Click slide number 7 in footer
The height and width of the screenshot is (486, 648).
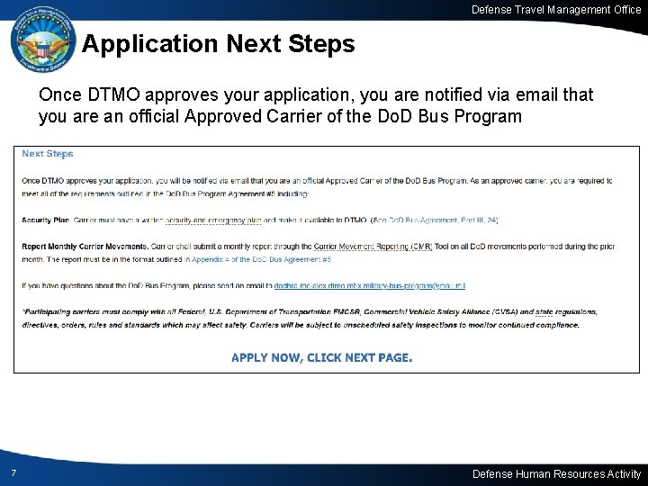click(x=13, y=472)
